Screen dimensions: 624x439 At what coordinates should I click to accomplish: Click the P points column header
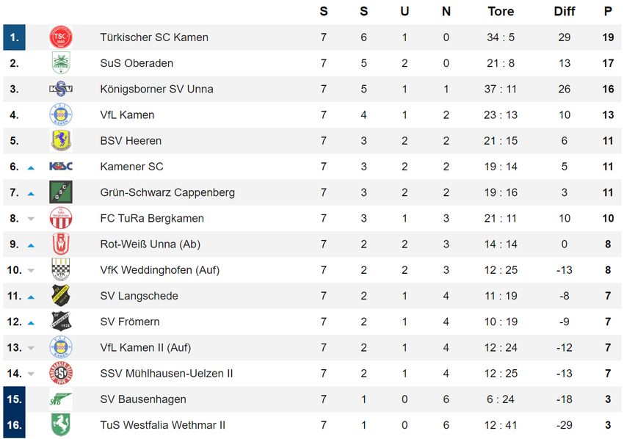(x=608, y=11)
